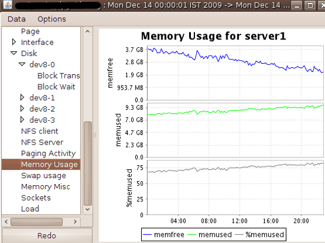Click the tree panel scroll down arrow

point(87,209)
